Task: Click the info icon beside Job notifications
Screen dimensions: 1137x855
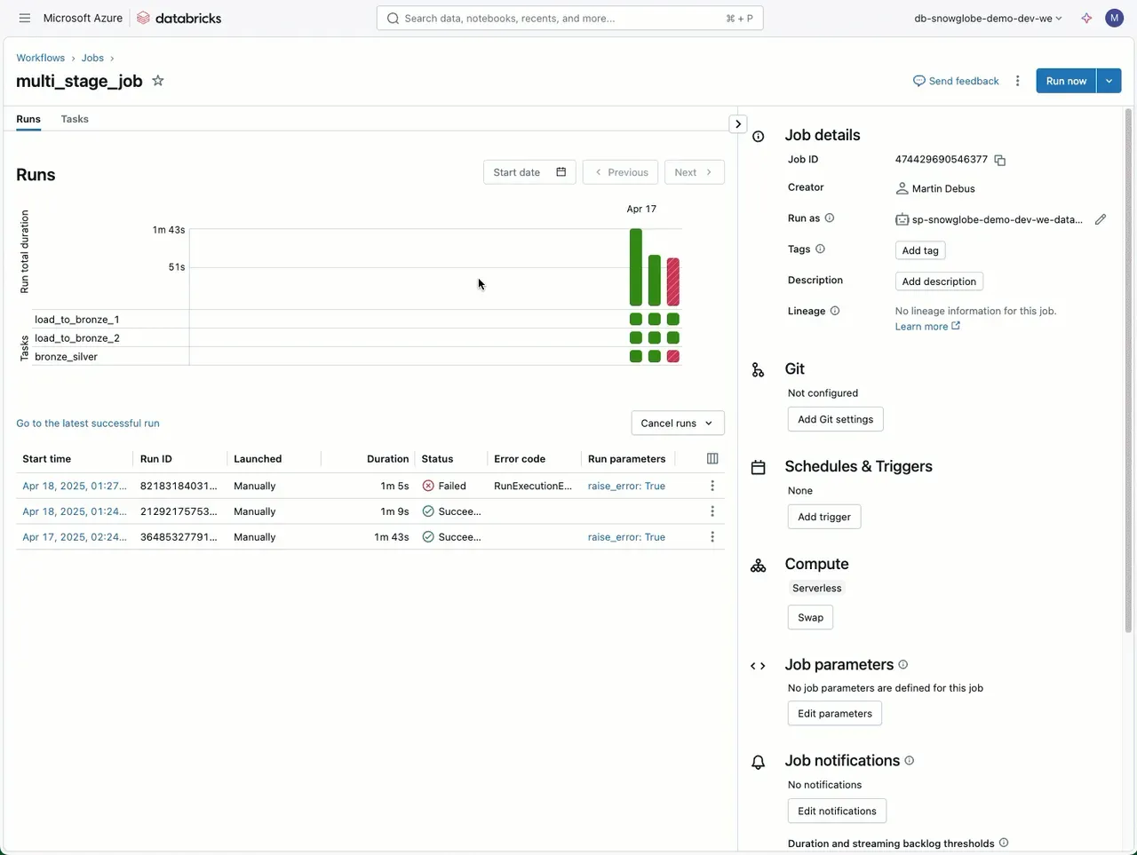Action: (x=909, y=761)
